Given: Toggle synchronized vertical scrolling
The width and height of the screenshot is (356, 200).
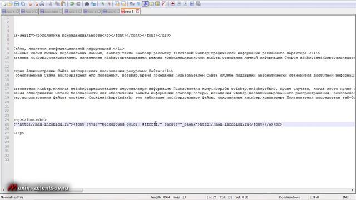Looking at the screenshot, I should pos(117,4).
